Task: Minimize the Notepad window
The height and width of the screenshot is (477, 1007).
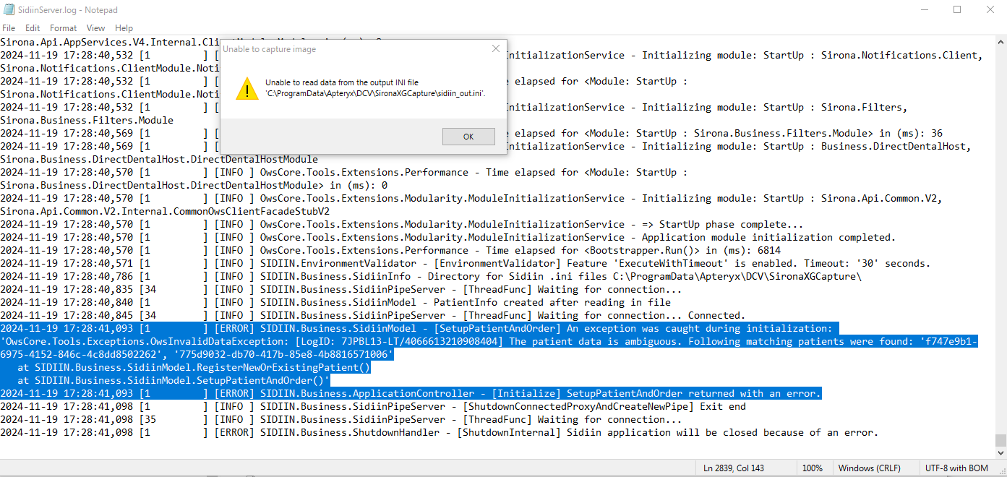Action: point(924,9)
